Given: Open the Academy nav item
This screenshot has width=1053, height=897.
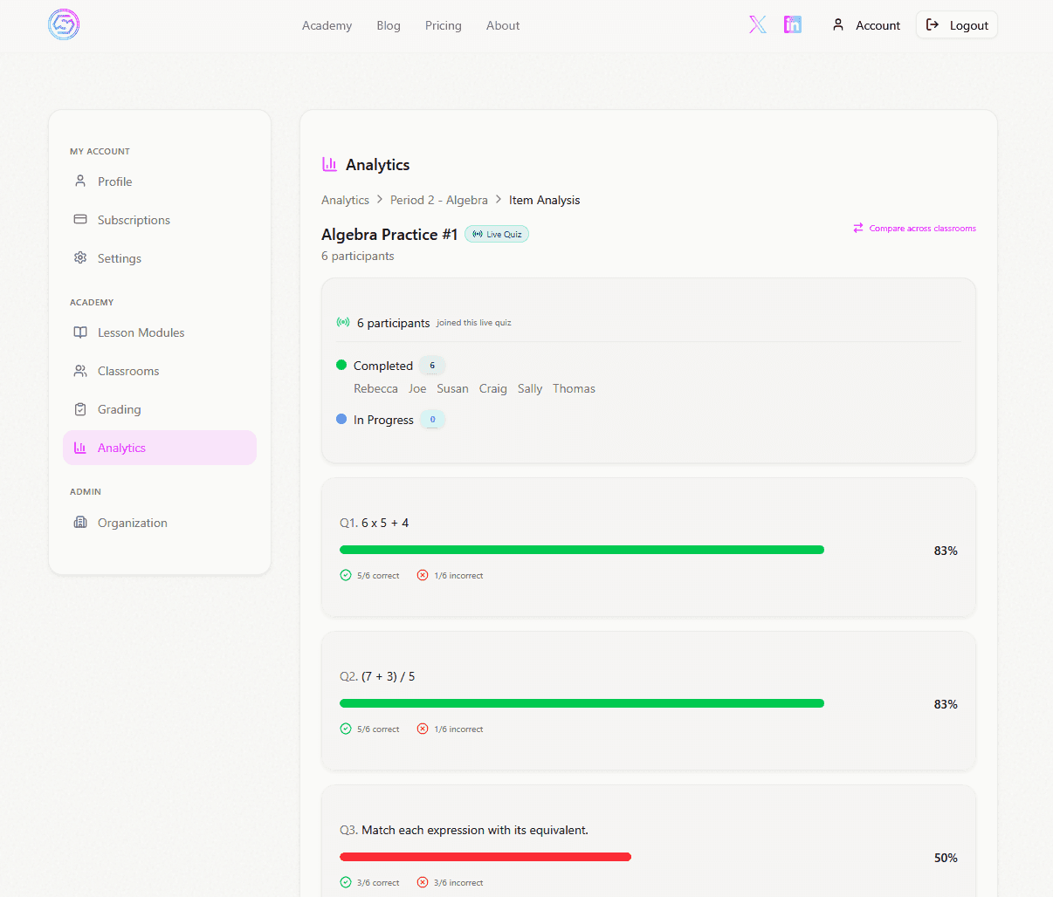Looking at the screenshot, I should pos(327,25).
